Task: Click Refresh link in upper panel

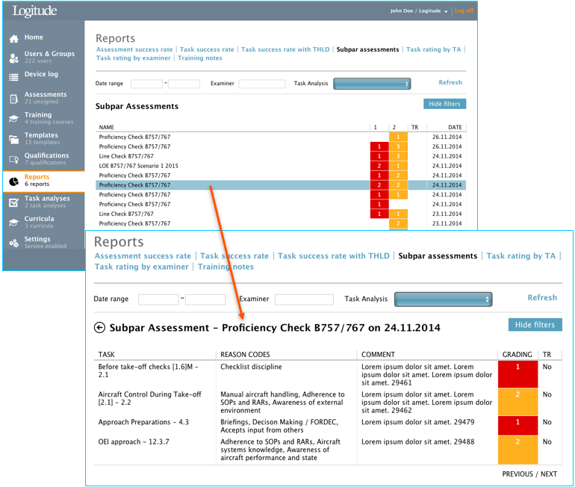Action: click(450, 82)
